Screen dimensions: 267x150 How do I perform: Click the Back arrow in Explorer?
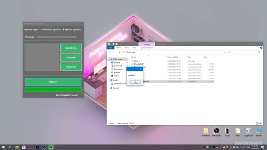[x=109, y=52]
